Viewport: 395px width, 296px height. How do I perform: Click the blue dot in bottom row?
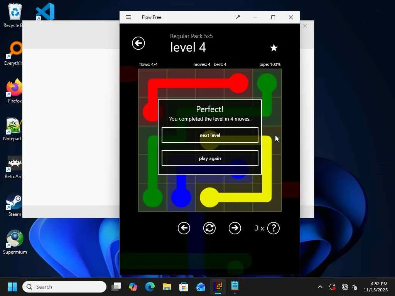click(x=181, y=197)
